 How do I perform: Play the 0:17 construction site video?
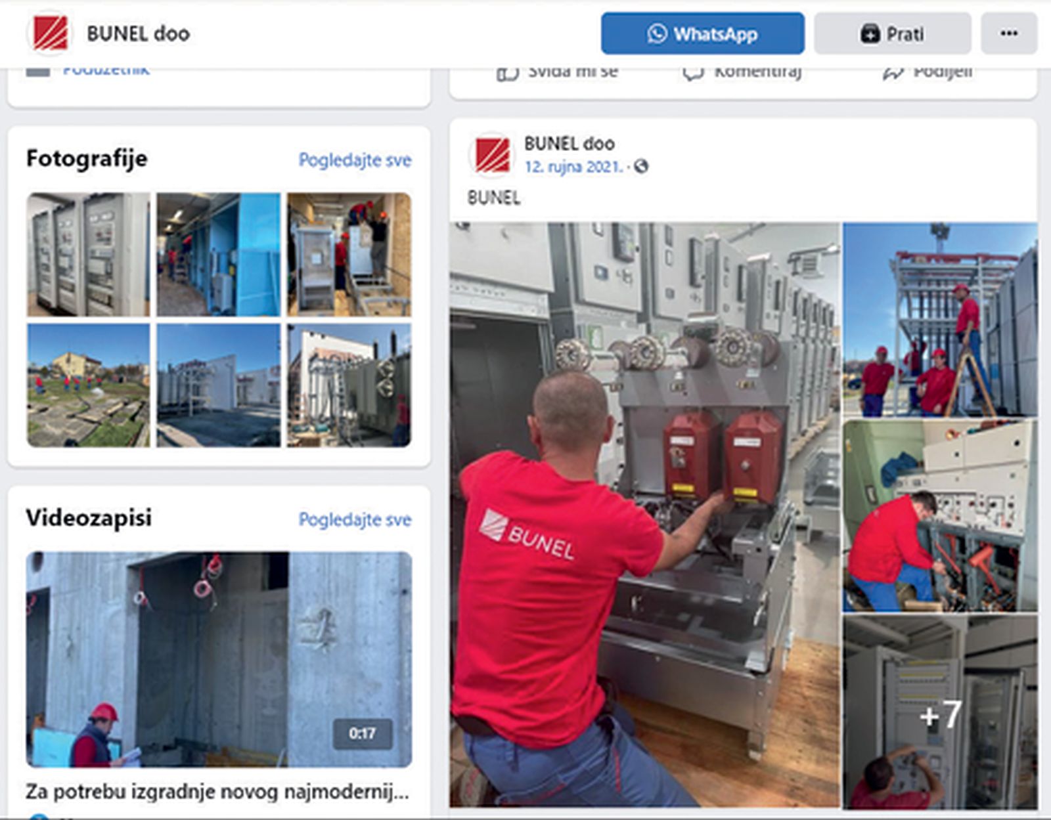coord(219,659)
